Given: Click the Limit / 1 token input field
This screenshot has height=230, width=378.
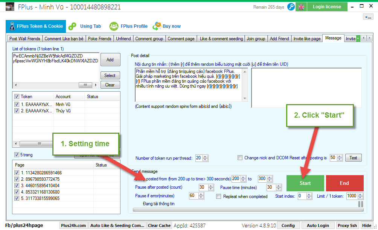Looking at the screenshot, I should [352, 196].
